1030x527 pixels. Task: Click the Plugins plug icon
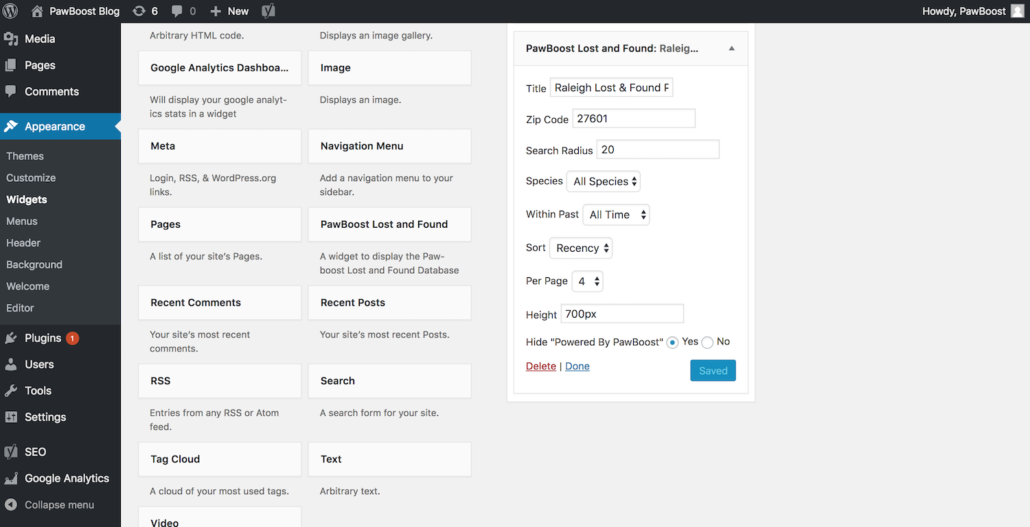(11, 338)
